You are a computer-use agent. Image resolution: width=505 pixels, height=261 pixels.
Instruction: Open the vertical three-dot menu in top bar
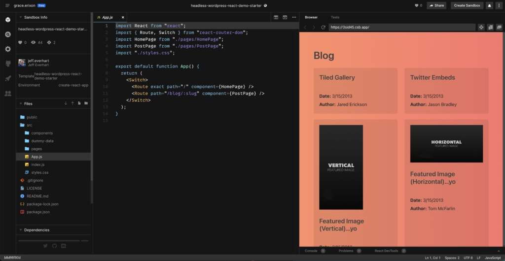click(499, 5)
